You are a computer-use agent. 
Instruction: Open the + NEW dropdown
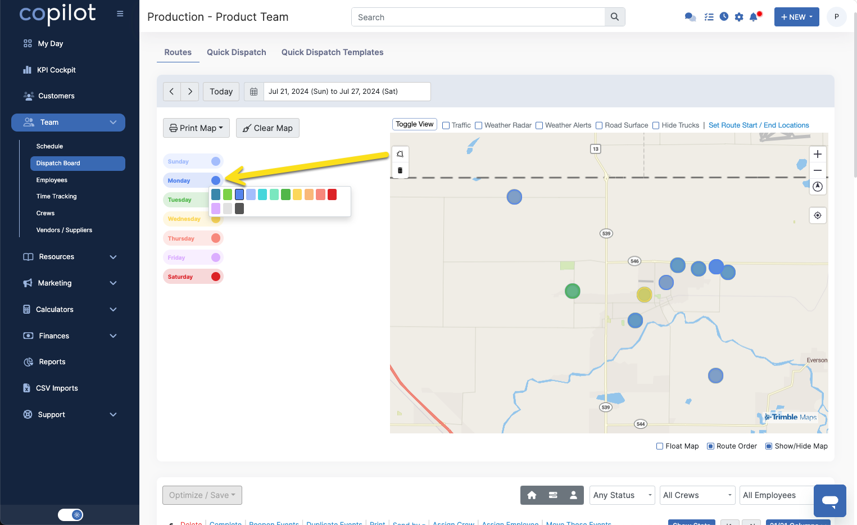tap(796, 17)
